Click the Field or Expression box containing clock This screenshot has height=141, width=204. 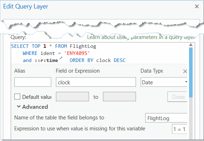(x=96, y=82)
